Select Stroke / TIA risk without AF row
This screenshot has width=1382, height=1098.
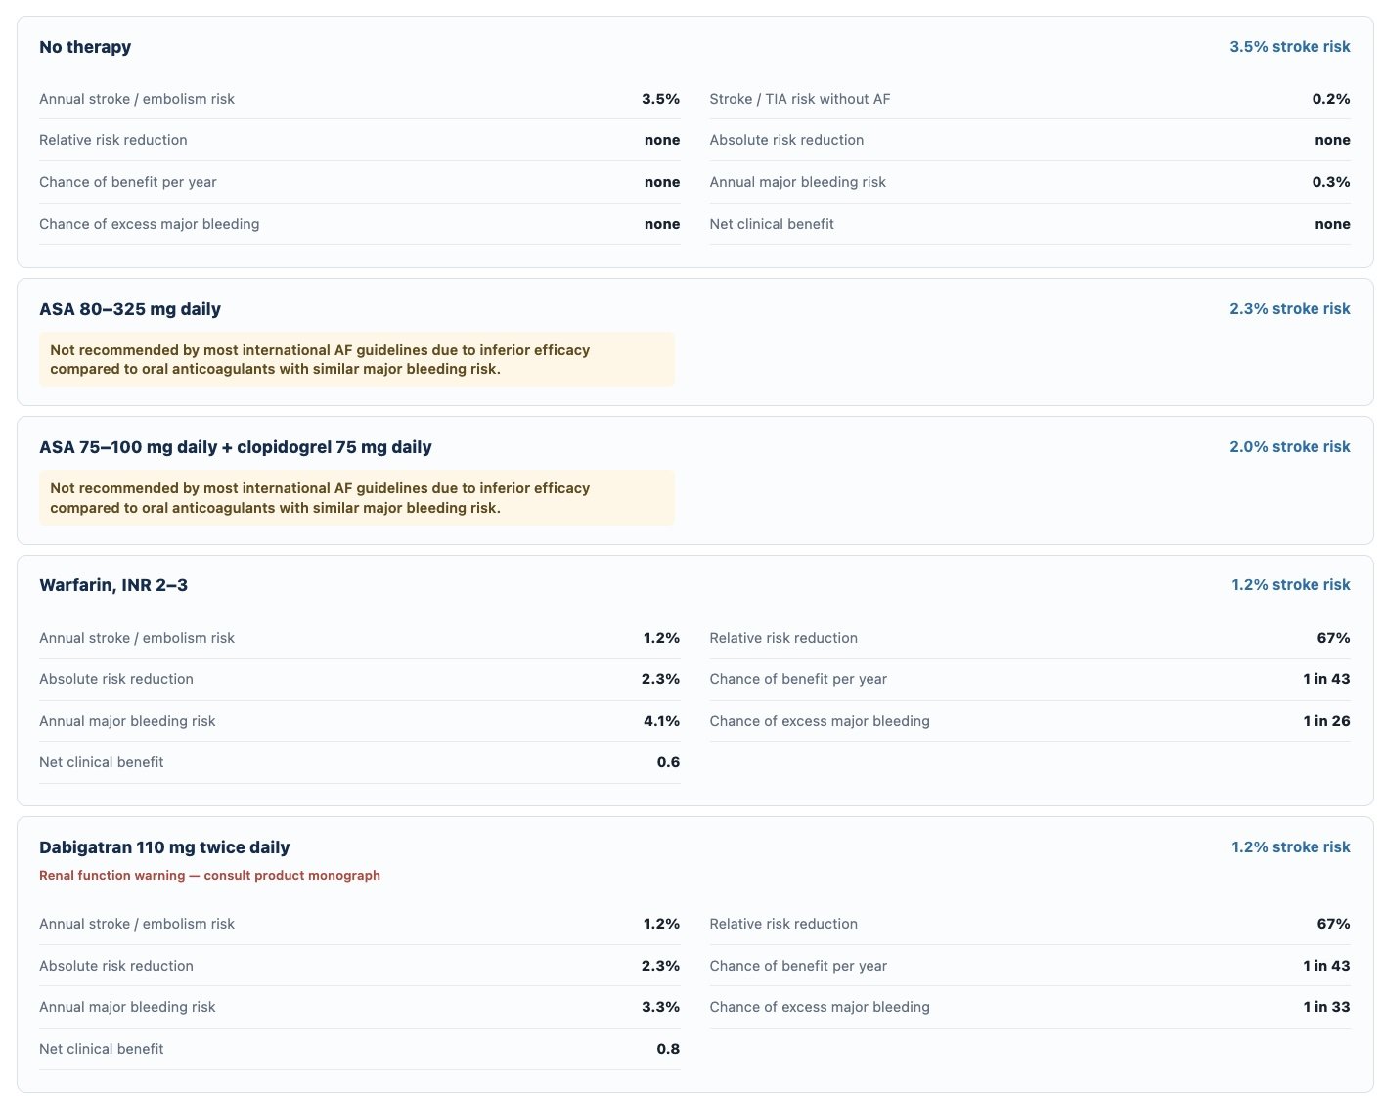tap(1030, 99)
